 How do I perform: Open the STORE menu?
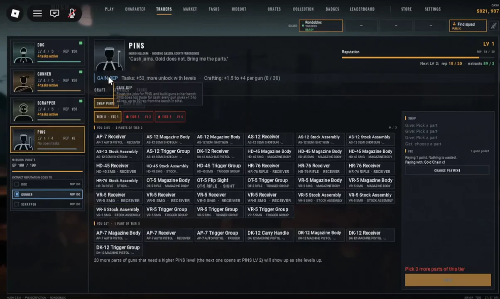pyautogui.click(x=407, y=9)
